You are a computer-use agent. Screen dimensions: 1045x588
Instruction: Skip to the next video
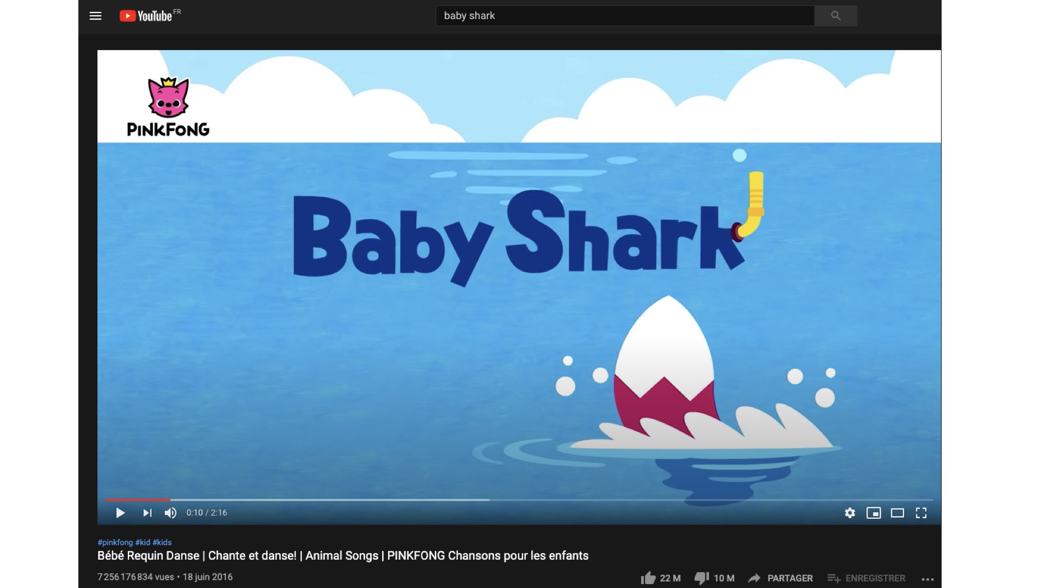tap(147, 513)
